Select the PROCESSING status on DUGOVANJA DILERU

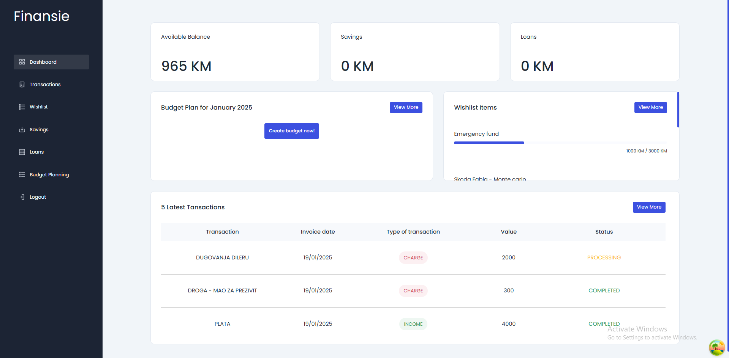[604, 258]
